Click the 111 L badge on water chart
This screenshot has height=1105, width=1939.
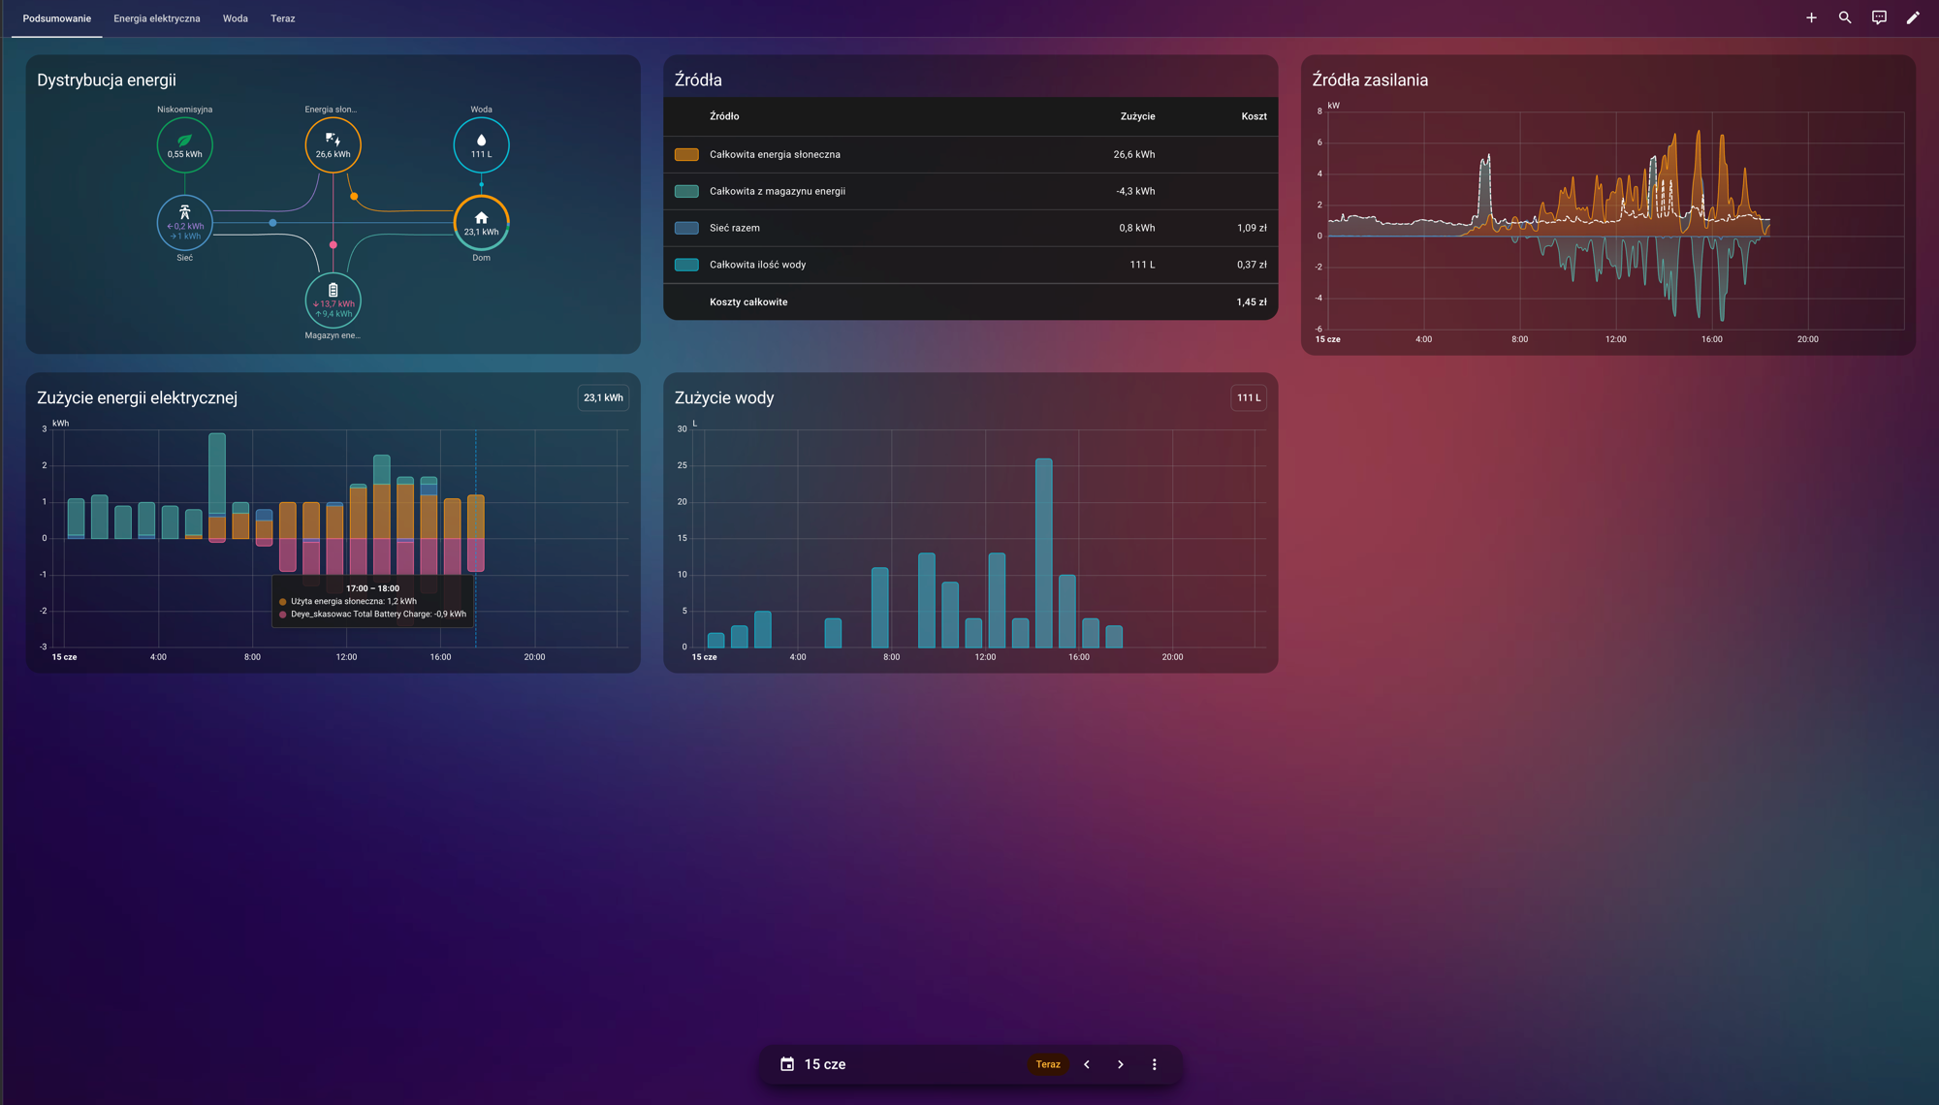(1249, 397)
